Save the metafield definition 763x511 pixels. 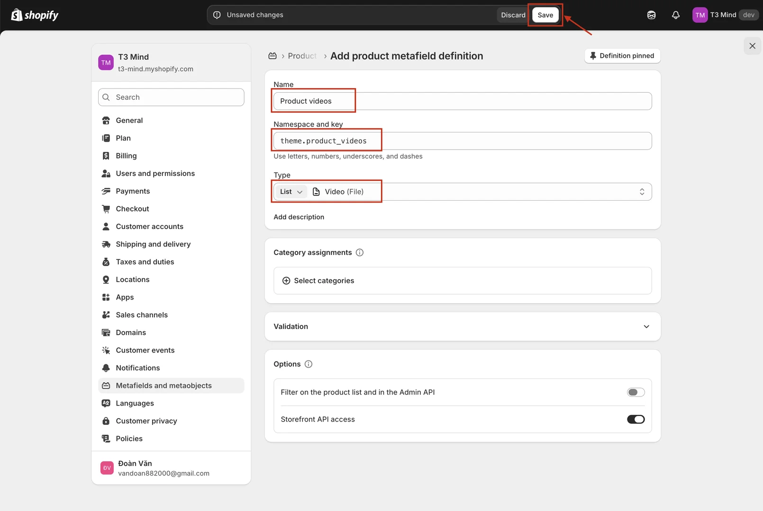[x=545, y=15]
